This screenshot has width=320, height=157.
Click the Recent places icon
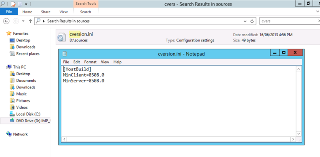tap(12, 54)
